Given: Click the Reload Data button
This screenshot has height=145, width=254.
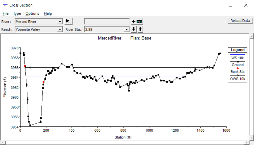Looking at the screenshot, I should 240,21.
